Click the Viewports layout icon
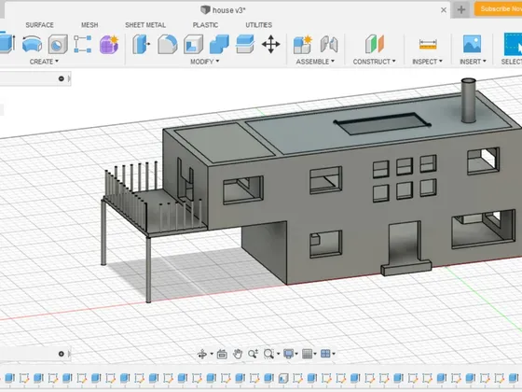The width and height of the screenshot is (522, 392). pyautogui.click(x=325, y=354)
